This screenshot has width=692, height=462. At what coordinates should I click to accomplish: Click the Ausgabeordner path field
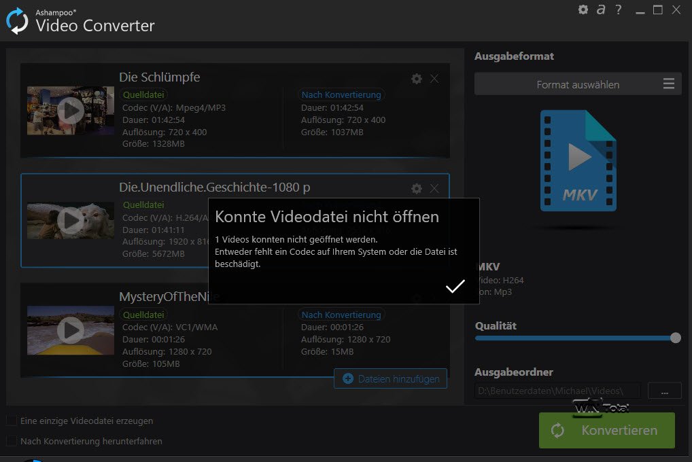pyautogui.click(x=558, y=391)
